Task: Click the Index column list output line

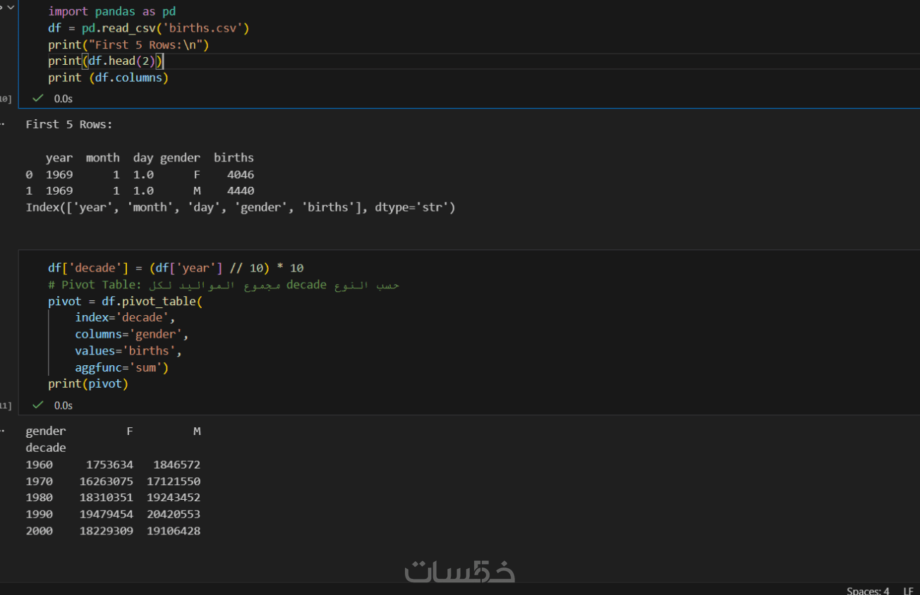Action: pos(240,207)
